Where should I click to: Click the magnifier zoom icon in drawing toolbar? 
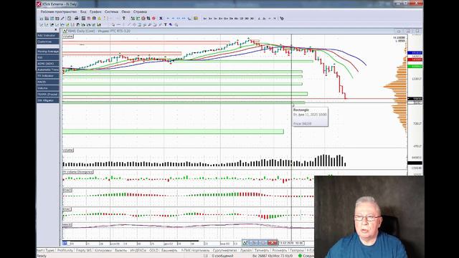click(x=176, y=25)
